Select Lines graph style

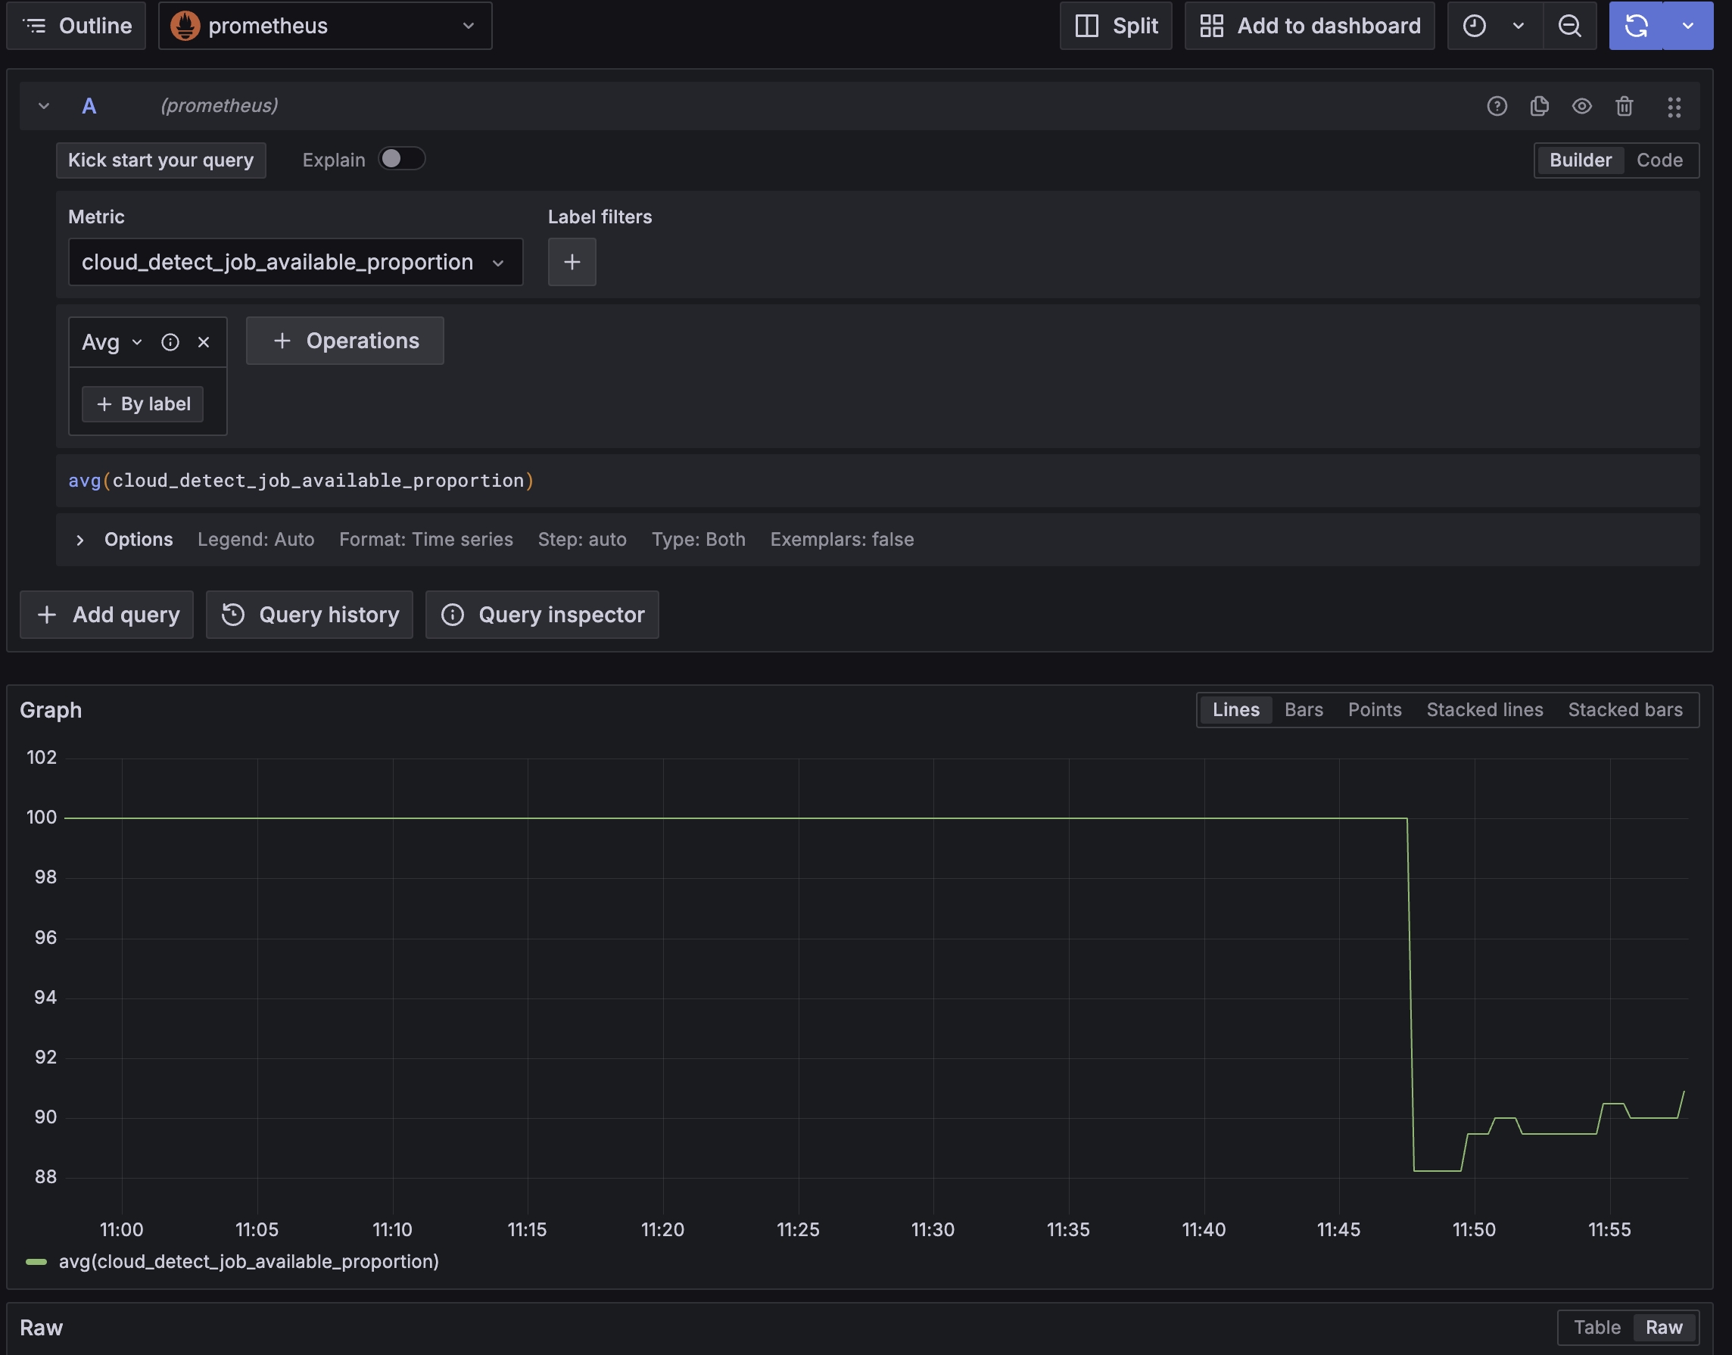coord(1235,710)
